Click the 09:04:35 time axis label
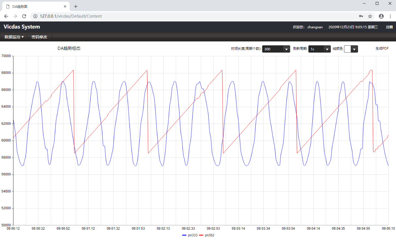 (338, 229)
